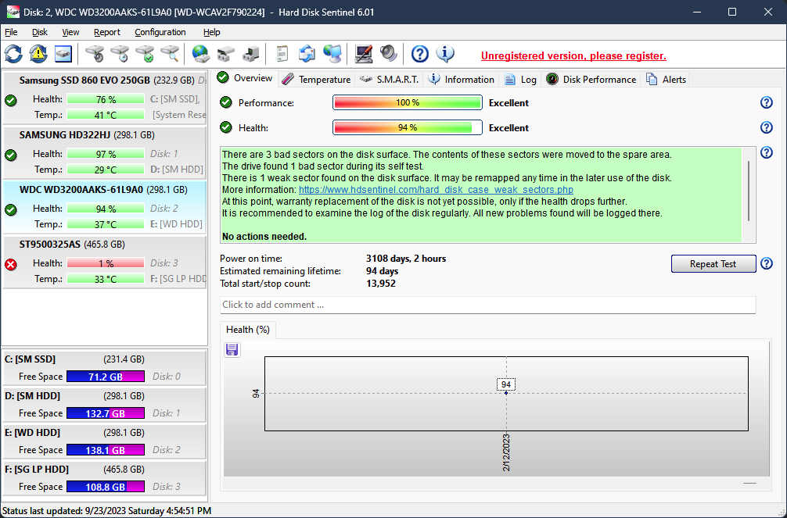Click the floppy save icon on Health graph
This screenshot has height=518, width=787.
pyautogui.click(x=232, y=349)
